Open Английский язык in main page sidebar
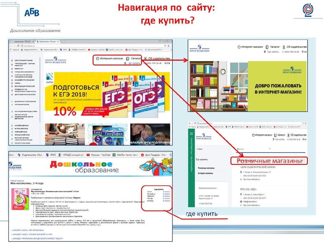Image resolution: width=324 pixels, height=243 pixels. [x=22, y=125]
